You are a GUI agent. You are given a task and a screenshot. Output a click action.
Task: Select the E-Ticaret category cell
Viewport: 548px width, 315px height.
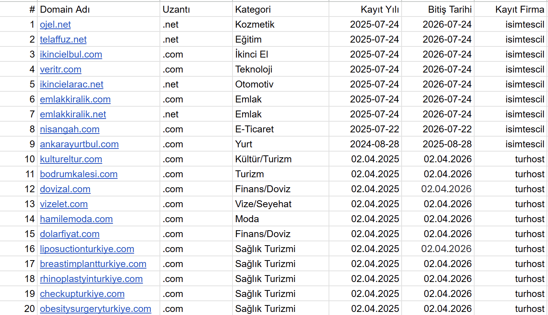tap(281, 129)
